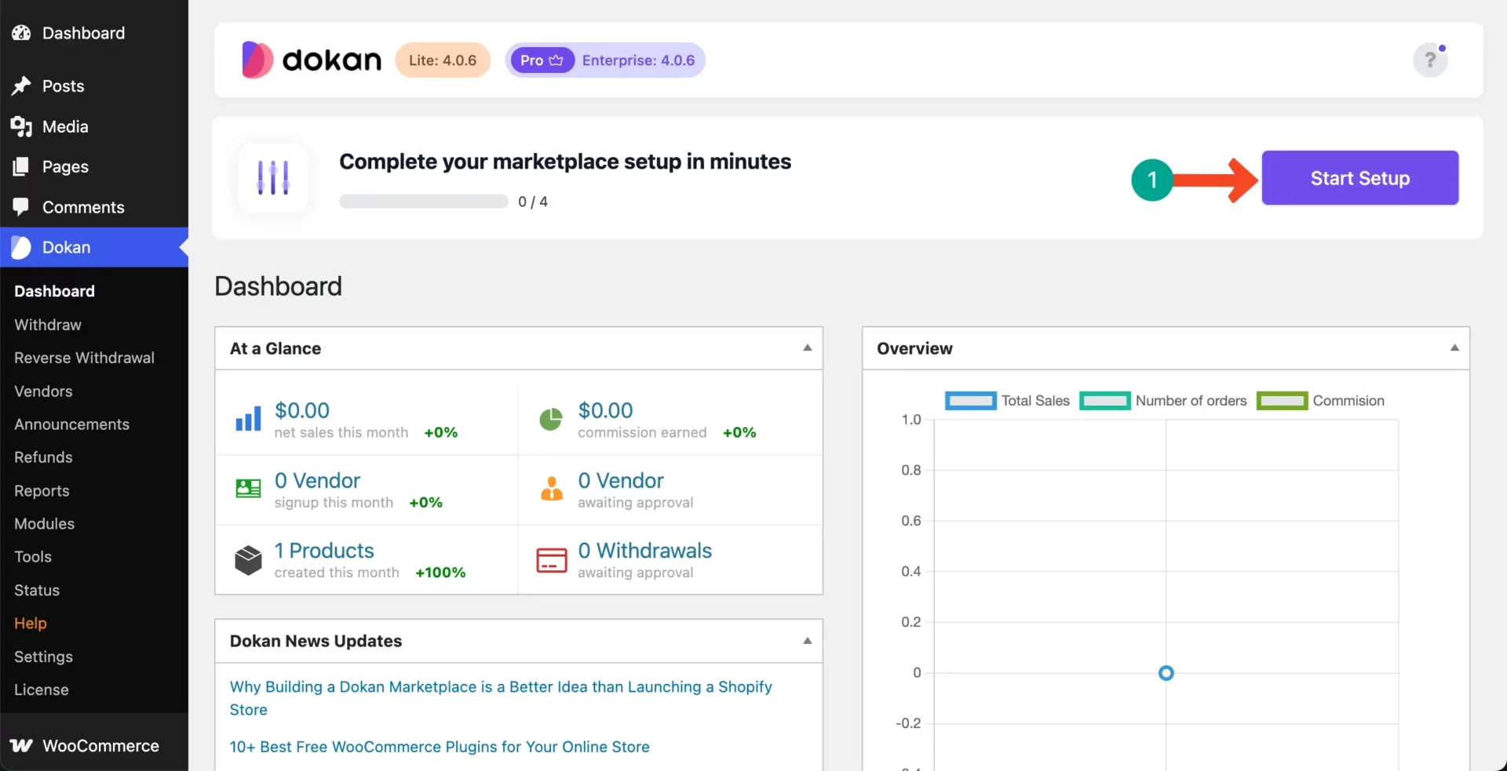Screen dimensions: 1507x771
Task: Open the help question mark icon
Action: click(1430, 60)
